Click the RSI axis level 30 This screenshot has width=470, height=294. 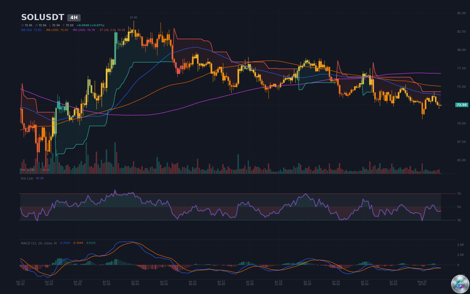coord(459,220)
